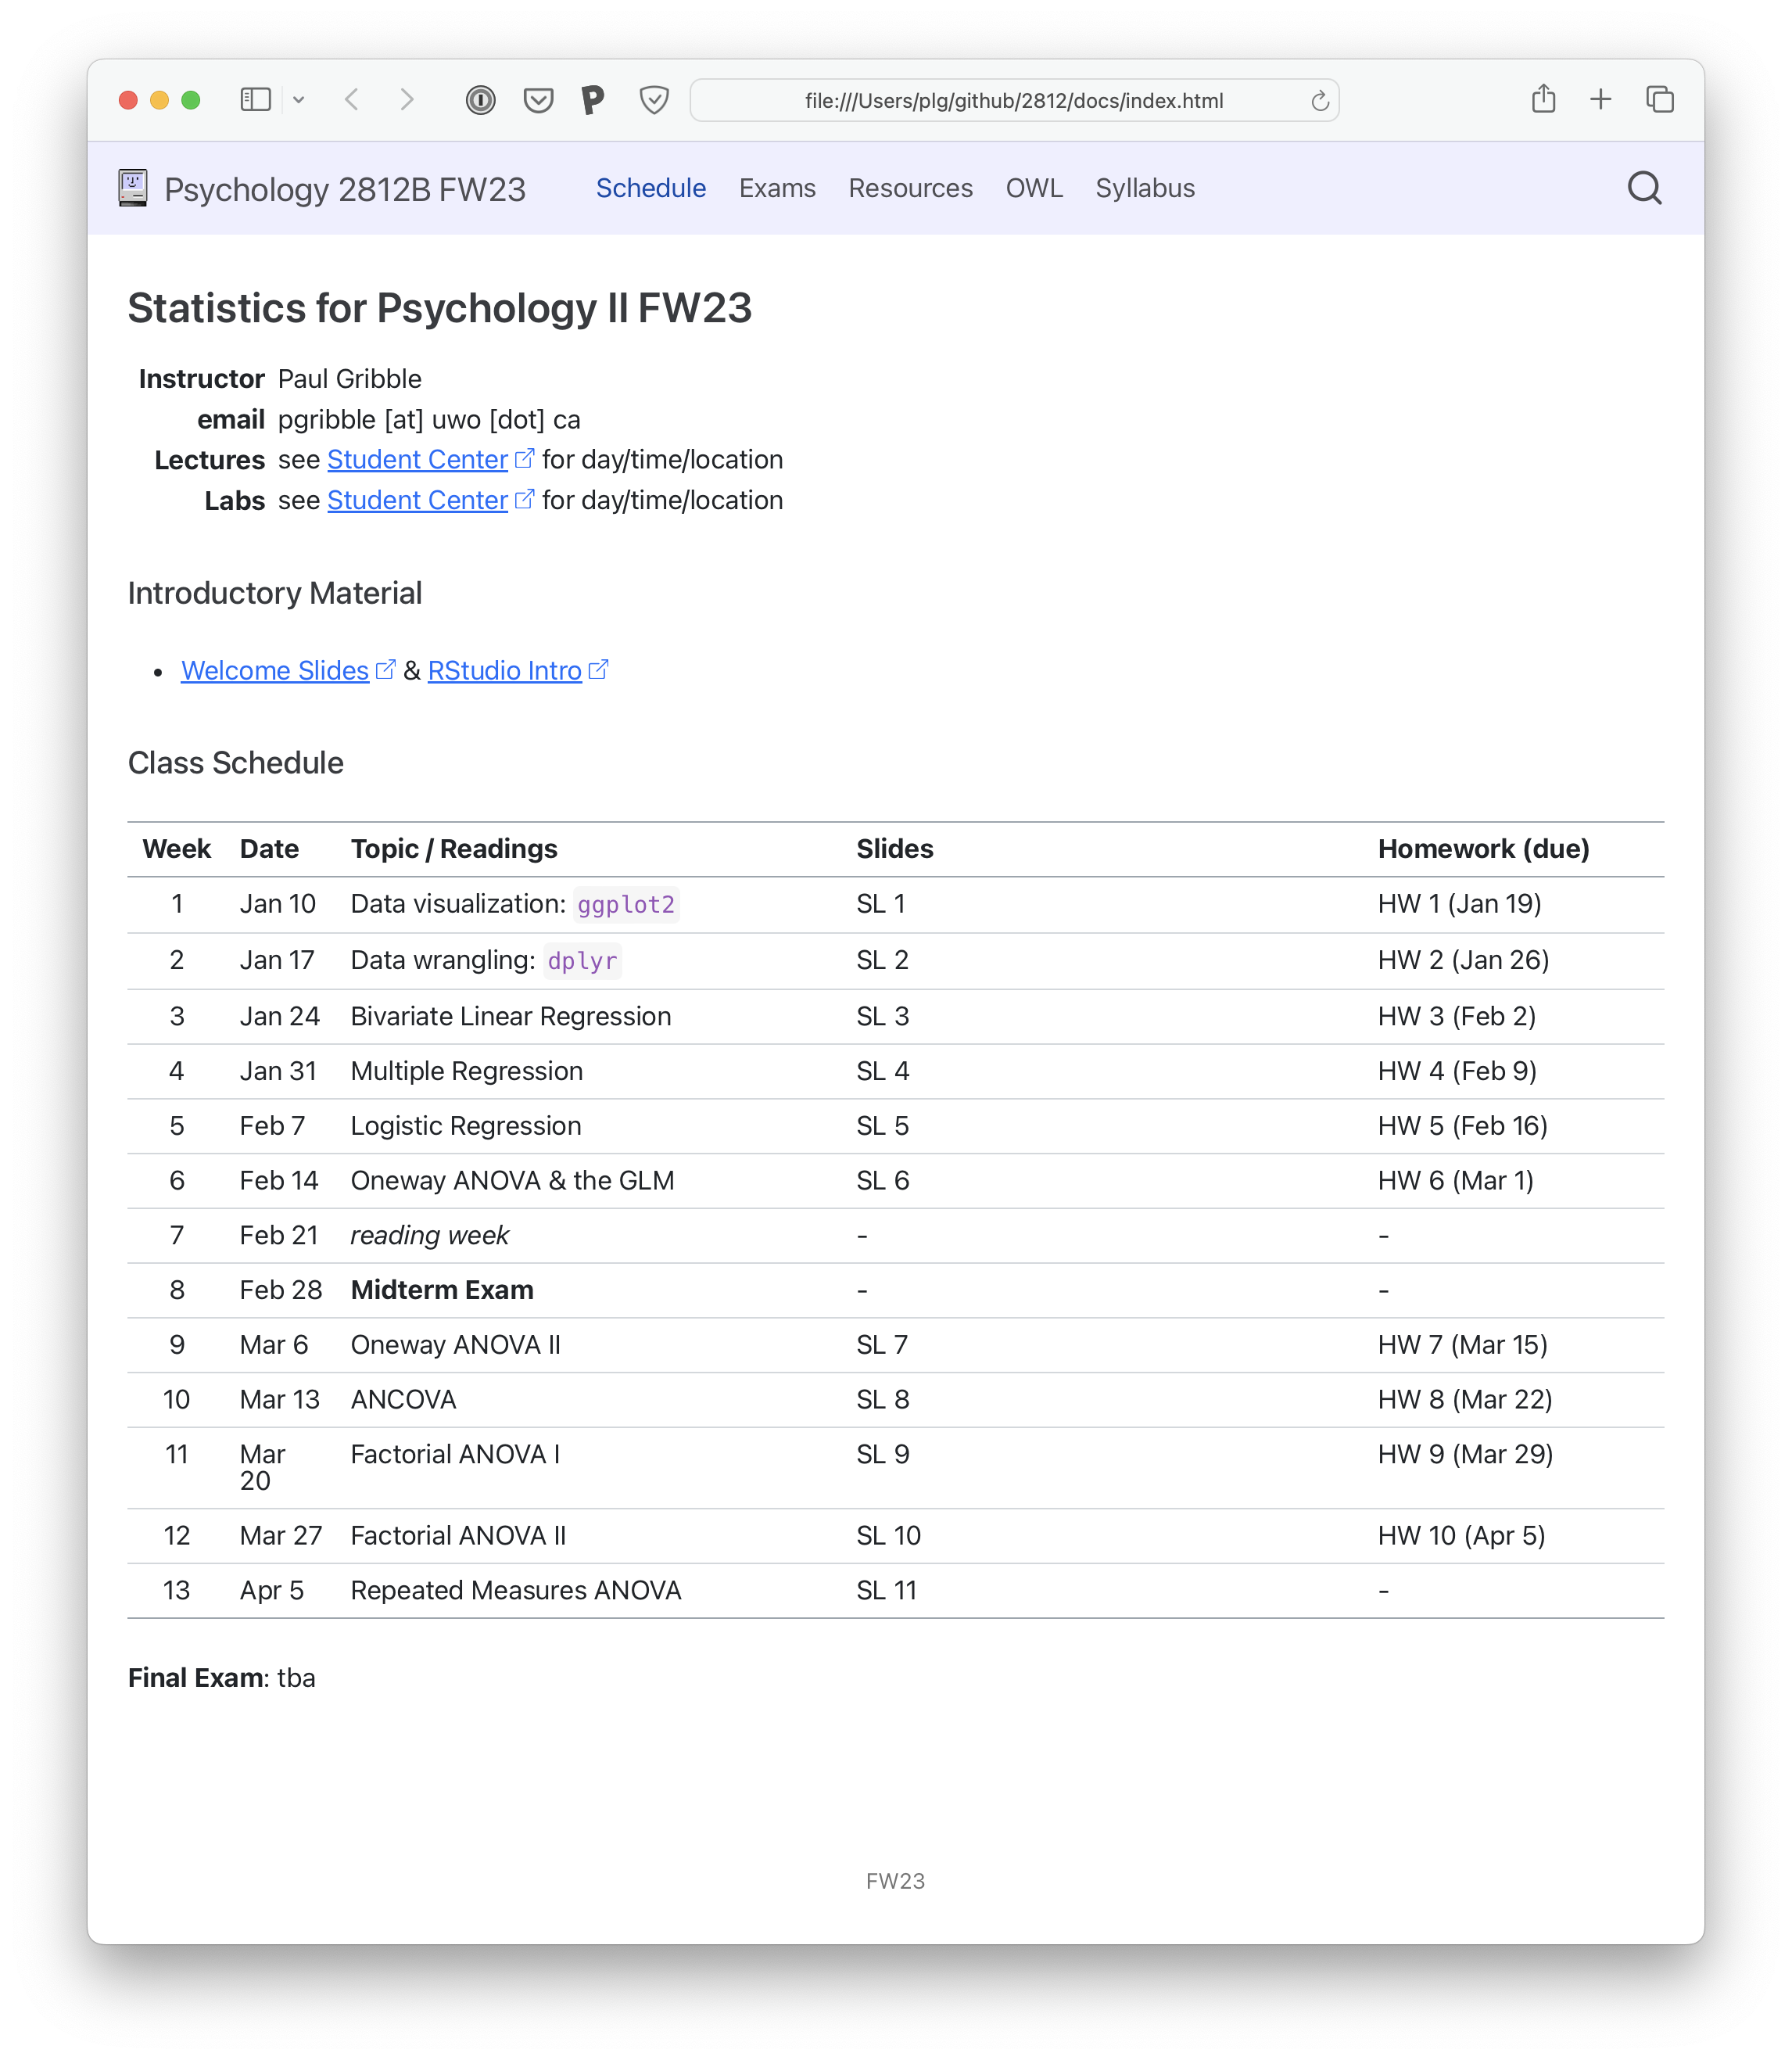Screen dimensions: 1792x2060
Task: Click the PayPal P extension icon
Action: pyautogui.click(x=593, y=100)
